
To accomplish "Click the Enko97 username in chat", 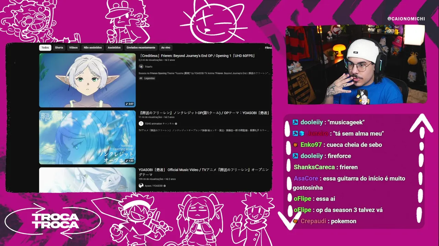I will click(x=311, y=145).
